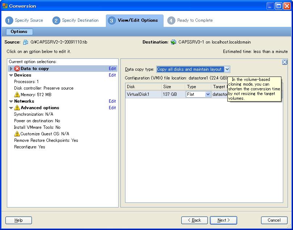Screen dimensions: 293x230
Task: Open the disk Type dropdown showing Flat
Action: pyautogui.click(x=208, y=94)
